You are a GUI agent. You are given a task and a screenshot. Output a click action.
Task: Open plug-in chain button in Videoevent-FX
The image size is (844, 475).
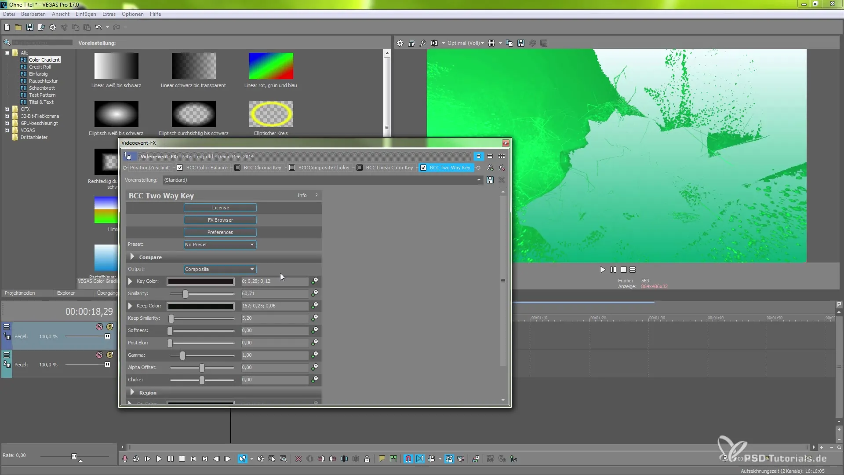[490, 168]
